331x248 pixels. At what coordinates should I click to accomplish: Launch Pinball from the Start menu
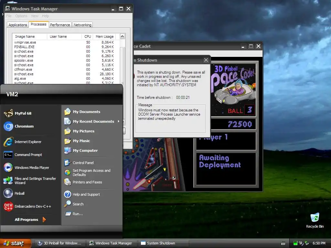pos(14,193)
